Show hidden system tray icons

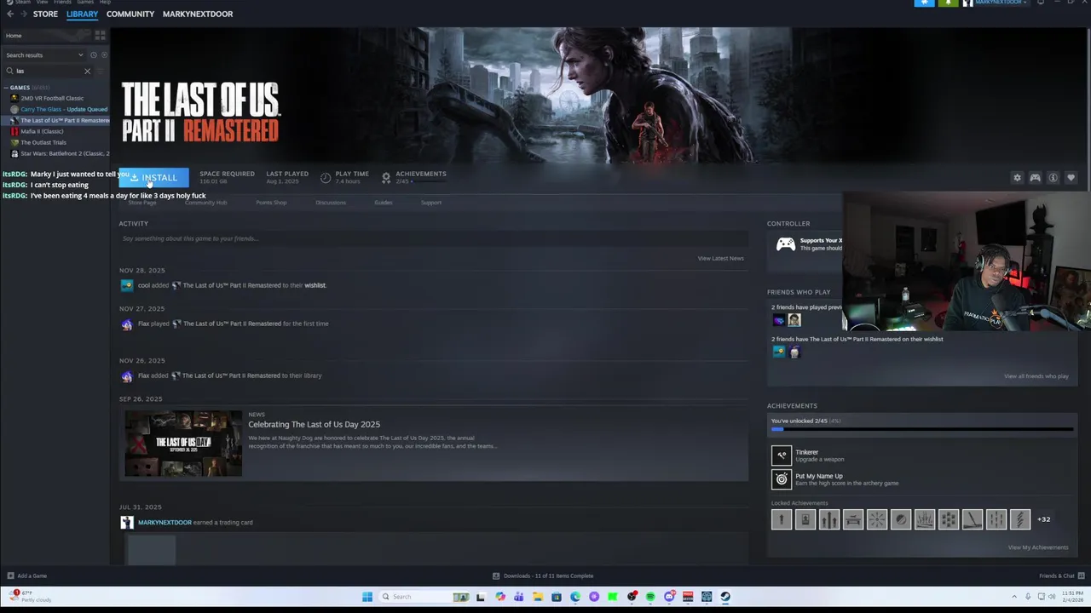pos(1013,597)
